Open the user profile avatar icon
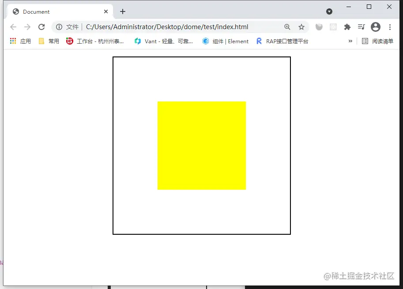Screen dimensions: 403x289 pyautogui.click(x=376, y=27)
